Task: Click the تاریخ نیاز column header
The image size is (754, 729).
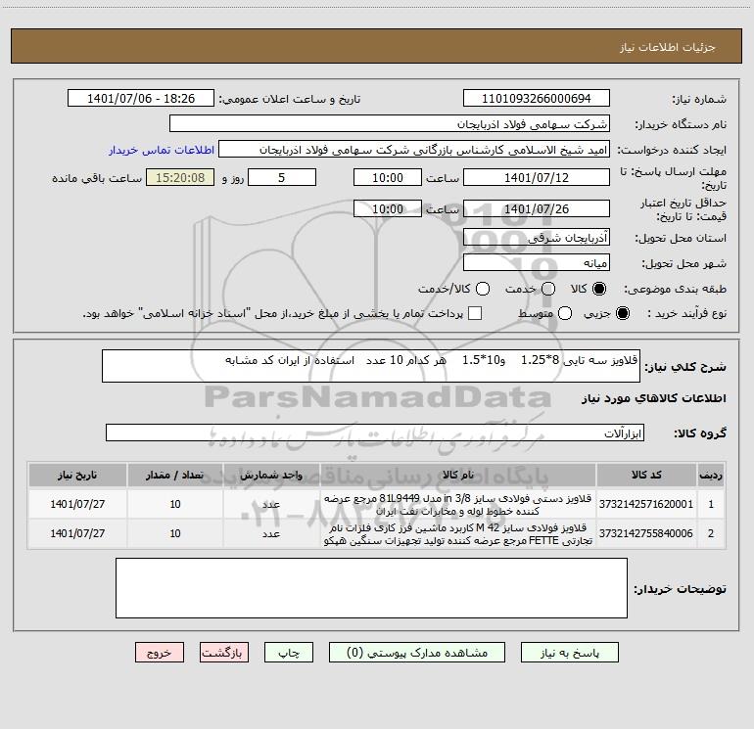Action: point(77,475)
